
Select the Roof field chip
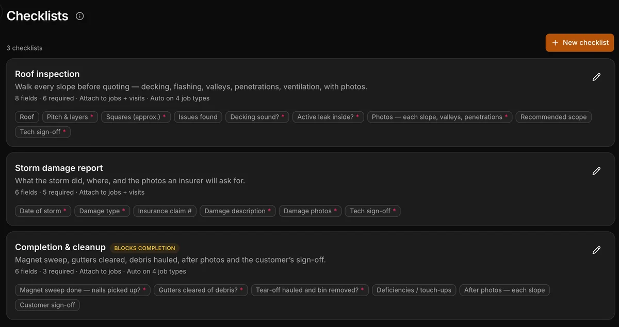tap(27, 117)
